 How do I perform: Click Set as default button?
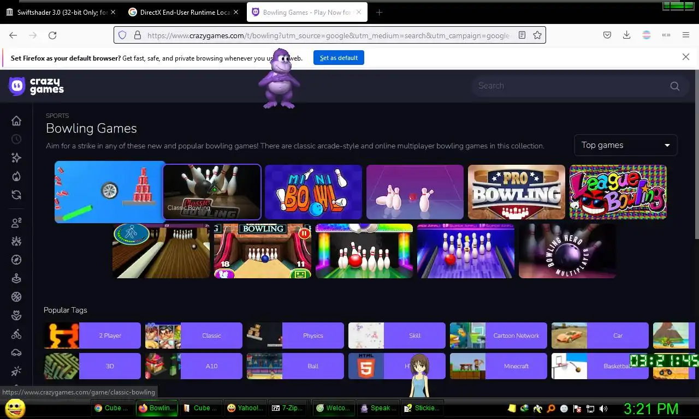tap(339, 58)
